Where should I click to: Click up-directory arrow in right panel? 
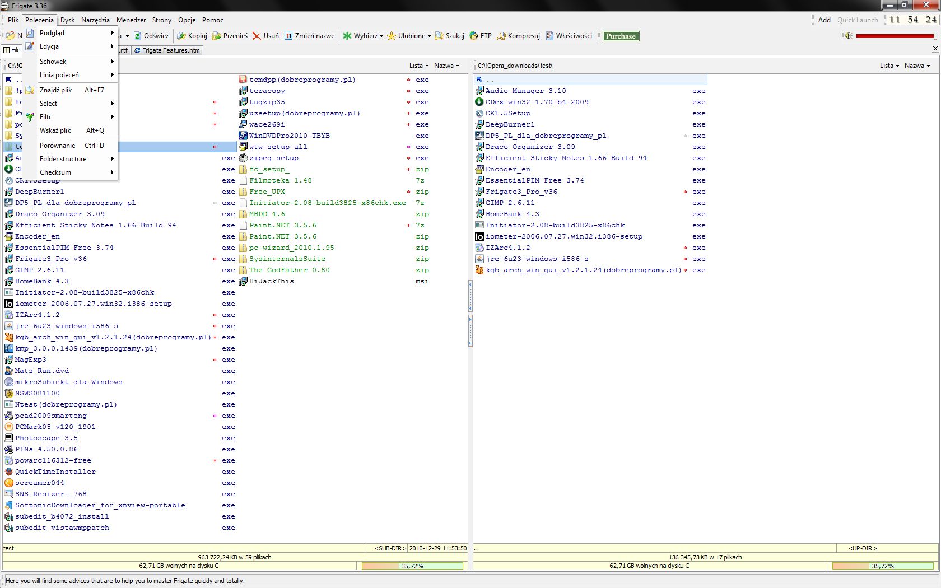point(479,80)
